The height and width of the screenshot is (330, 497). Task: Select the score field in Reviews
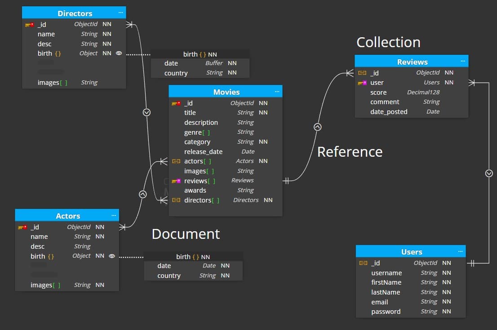coord(412,92)
